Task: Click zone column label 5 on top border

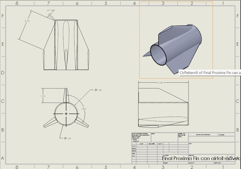Action: [106, 3]
